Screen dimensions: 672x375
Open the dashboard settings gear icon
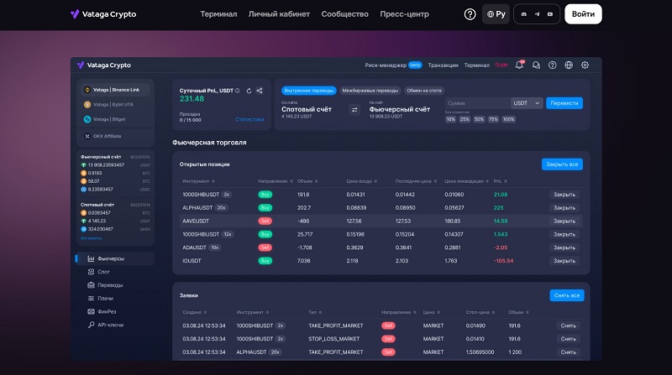[585, 65]
